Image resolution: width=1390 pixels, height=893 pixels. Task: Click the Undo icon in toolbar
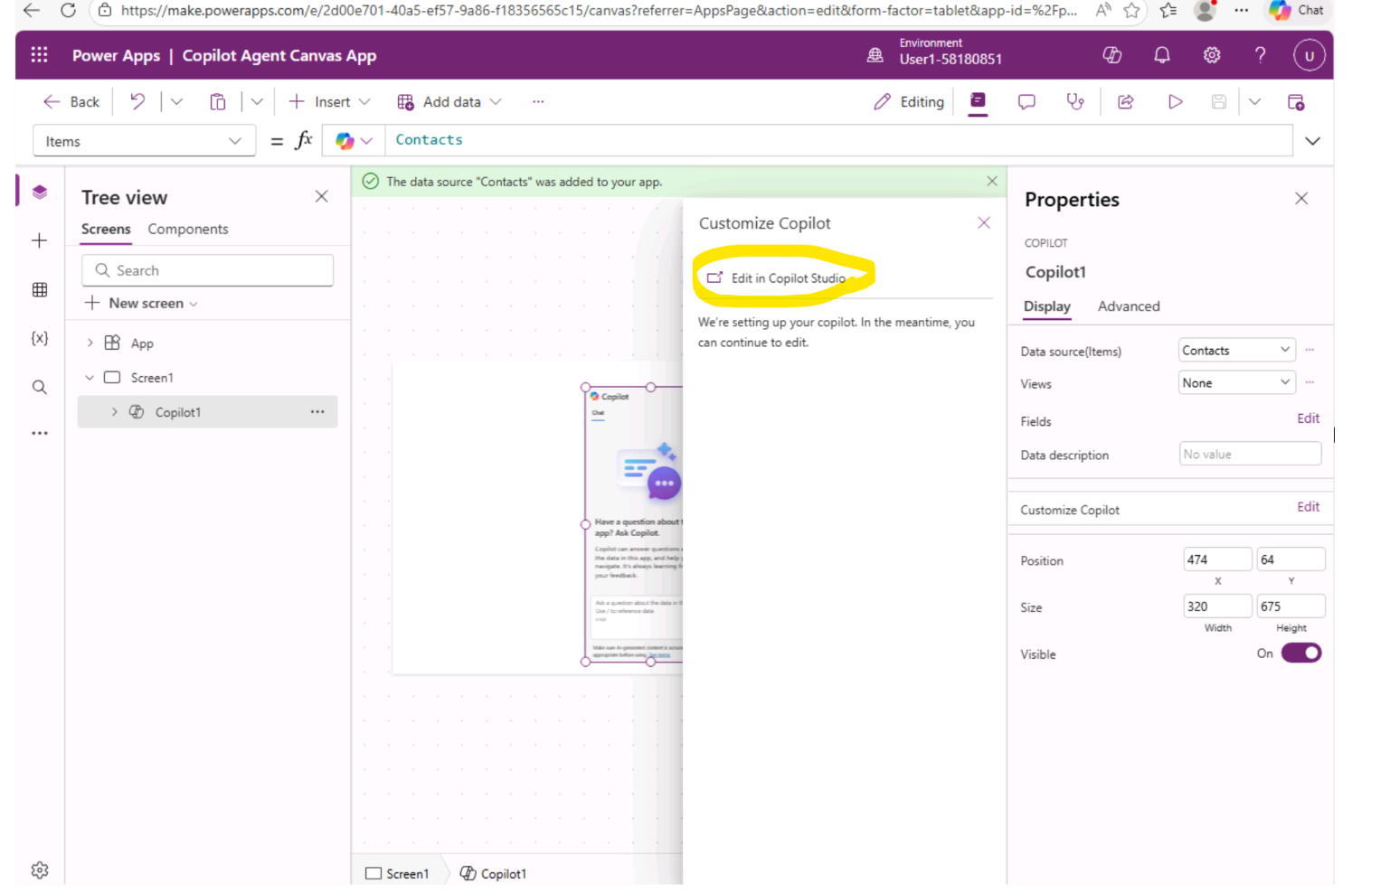click(137, 102)
